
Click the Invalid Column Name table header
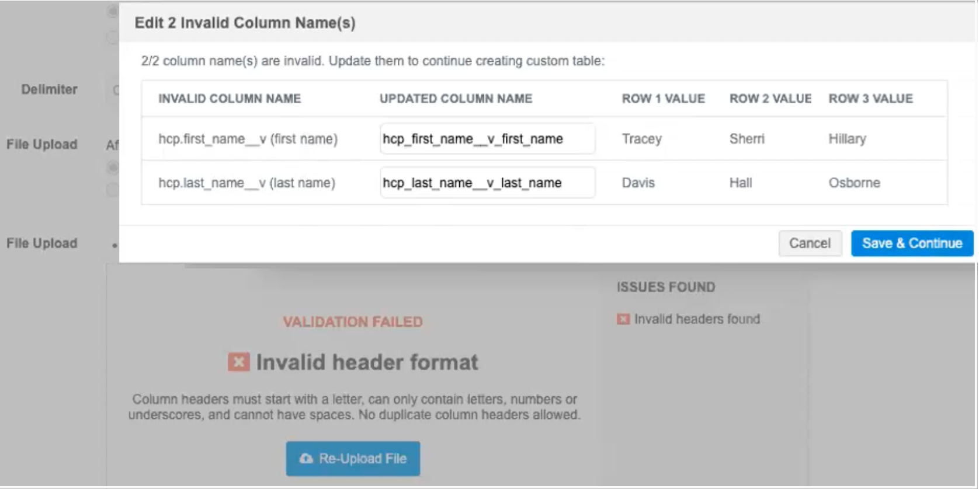[230, 99]
